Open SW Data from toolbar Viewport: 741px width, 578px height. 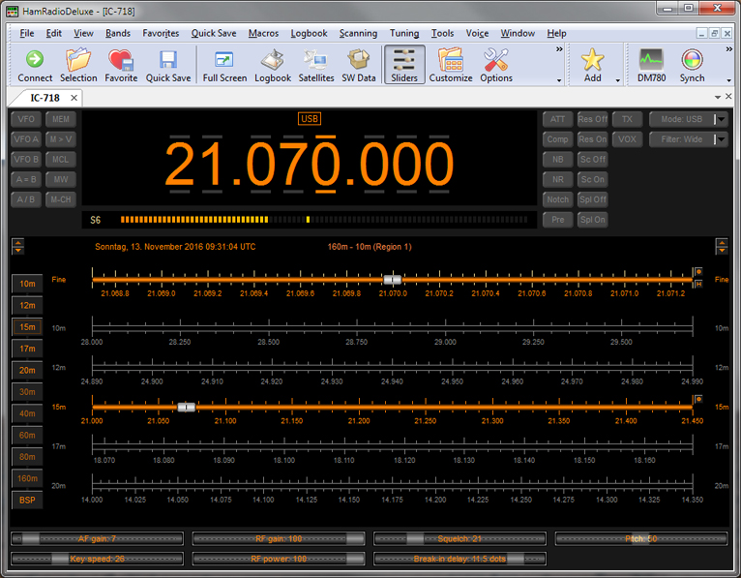[359, 65]
